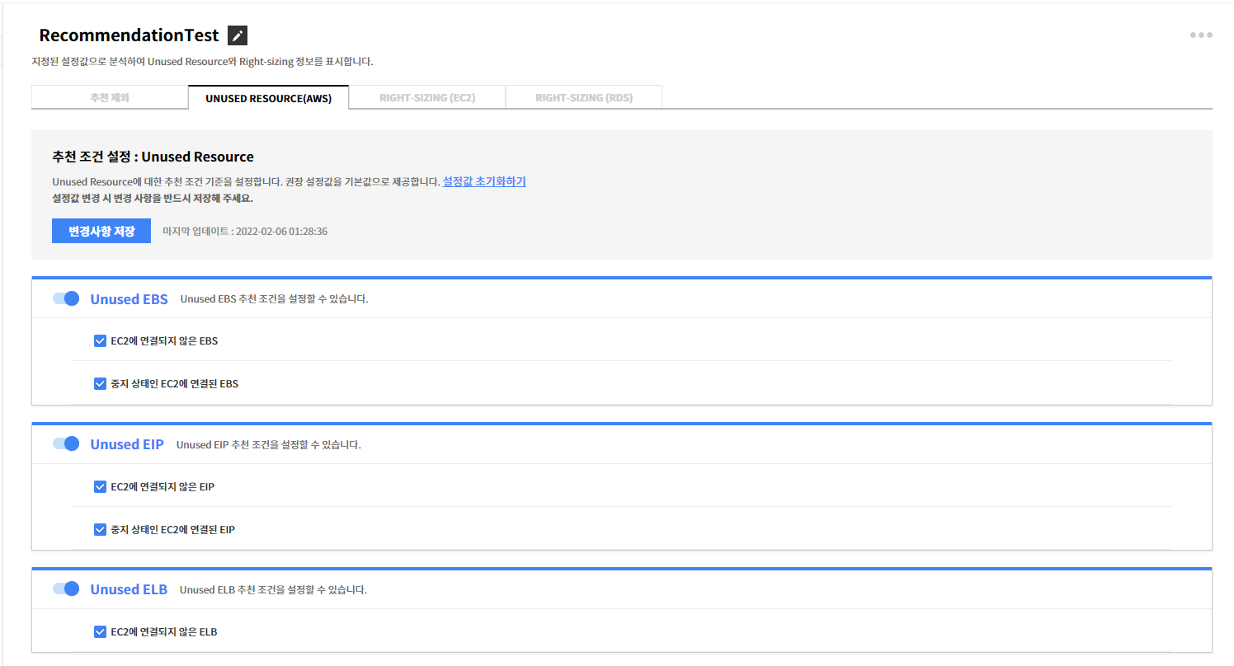
Task: Open the three-dot more options menu
Action: point(1200,35)
